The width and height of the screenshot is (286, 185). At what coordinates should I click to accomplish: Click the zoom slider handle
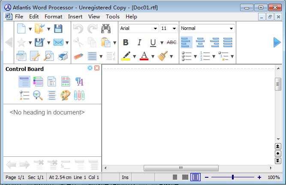tap(233, 177)
